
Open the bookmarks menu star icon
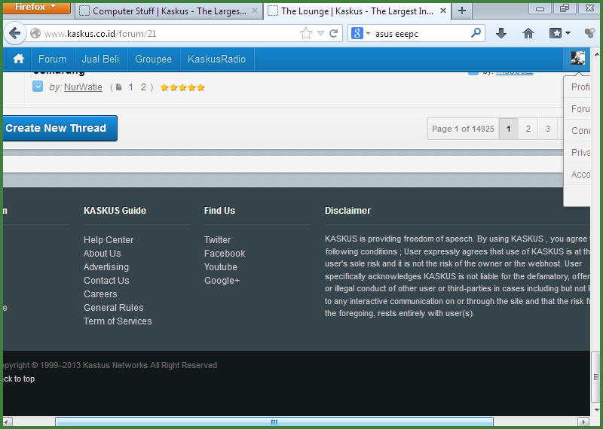click(559, 33)
